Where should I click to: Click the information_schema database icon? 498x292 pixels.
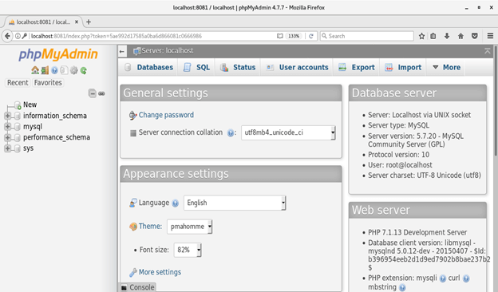(x=17, y=116)
